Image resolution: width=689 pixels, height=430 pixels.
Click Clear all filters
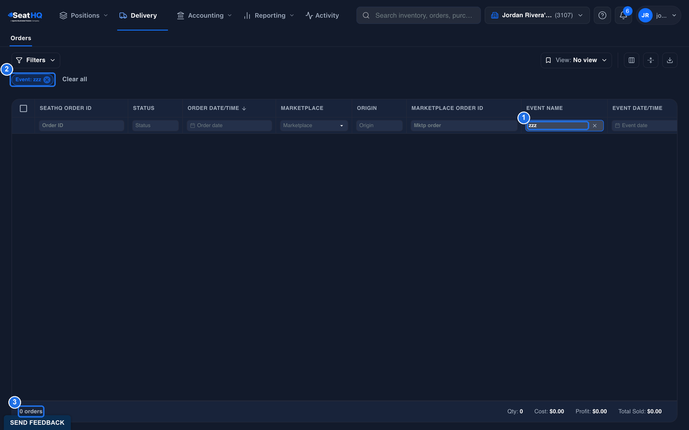click(75, 79)
